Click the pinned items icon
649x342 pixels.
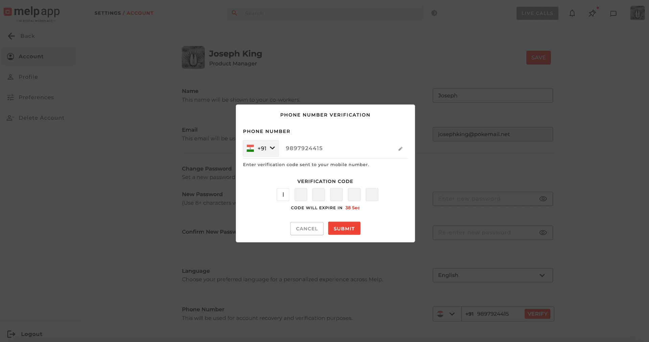(592, 13)
